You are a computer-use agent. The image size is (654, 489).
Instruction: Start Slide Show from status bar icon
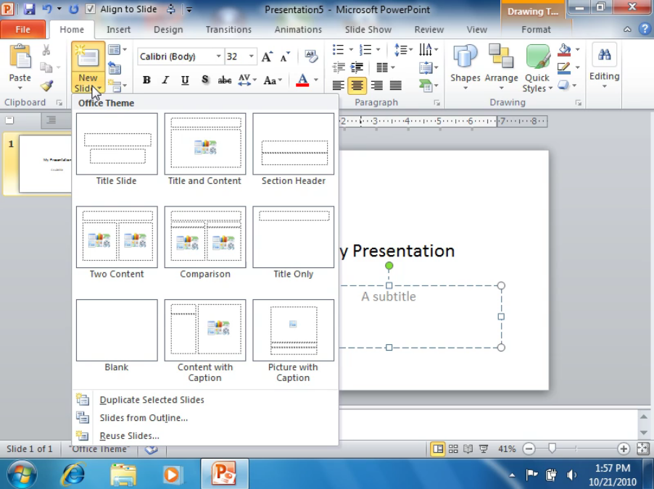tap(484, 449)
